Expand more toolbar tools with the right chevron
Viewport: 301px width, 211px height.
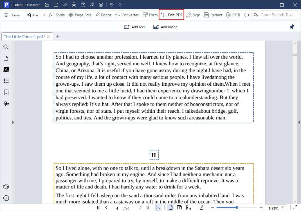point(249,15)
